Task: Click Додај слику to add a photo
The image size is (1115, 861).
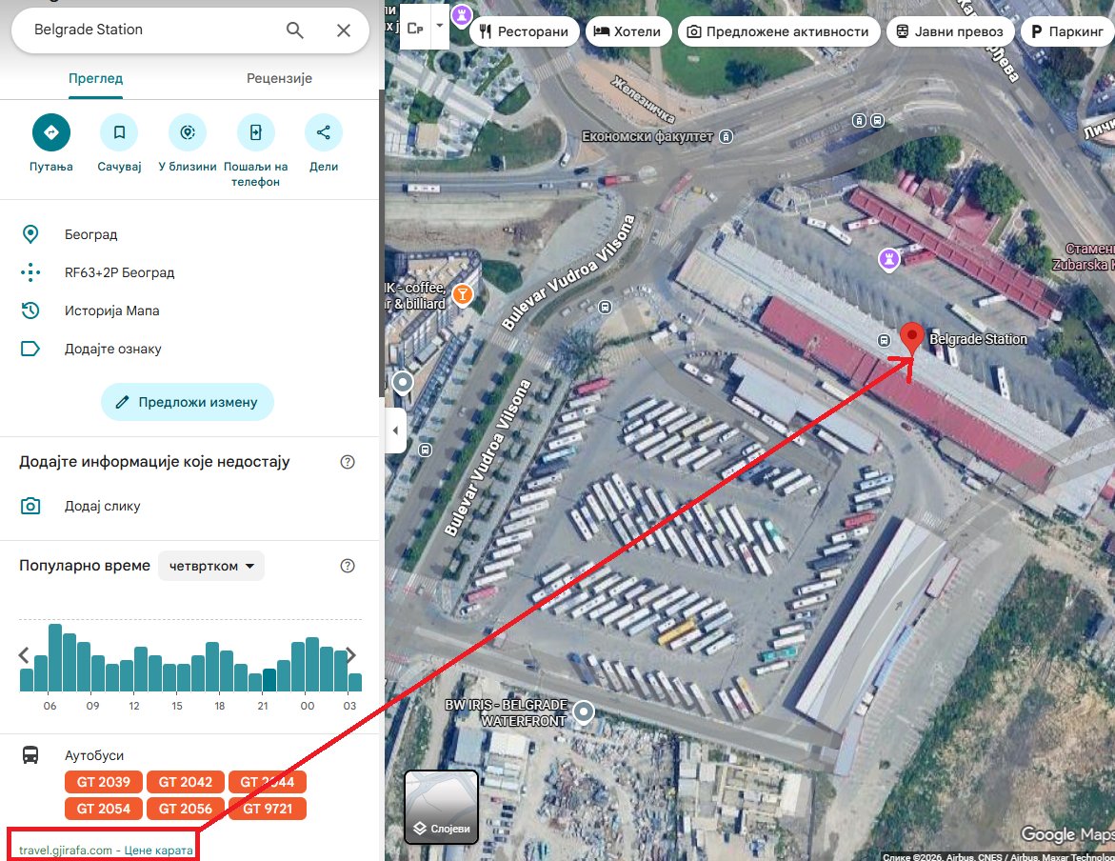Action: [189, 506]
